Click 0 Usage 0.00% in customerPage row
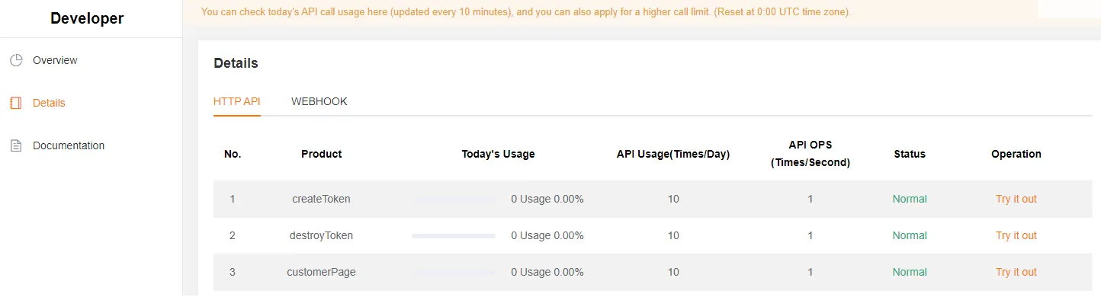The height and width of the screenshot is (297, 1101). pyautogui.click(x=547, y=272)
